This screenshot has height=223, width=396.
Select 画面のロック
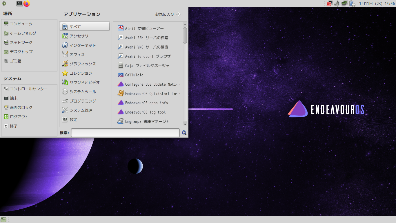[29, 107]
